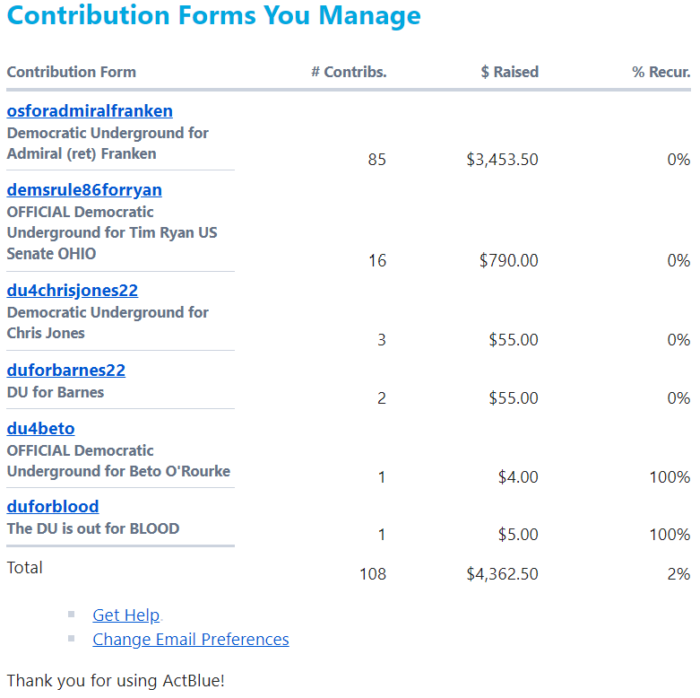Click the # Contribs. column header
The image size is (700, 698).
pos(349,72)
